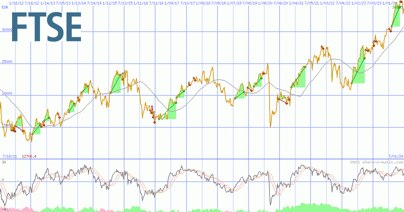
Task: Select the 1/02/23 date label
Action: tap(358, 3)
